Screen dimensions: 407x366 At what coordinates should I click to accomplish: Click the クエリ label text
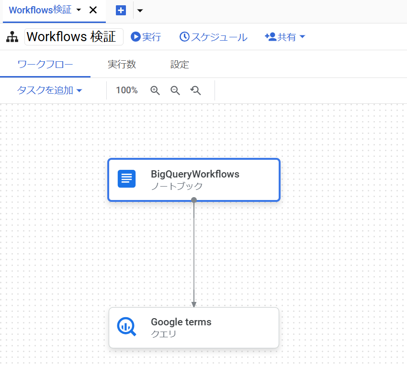tap(164, 334)
